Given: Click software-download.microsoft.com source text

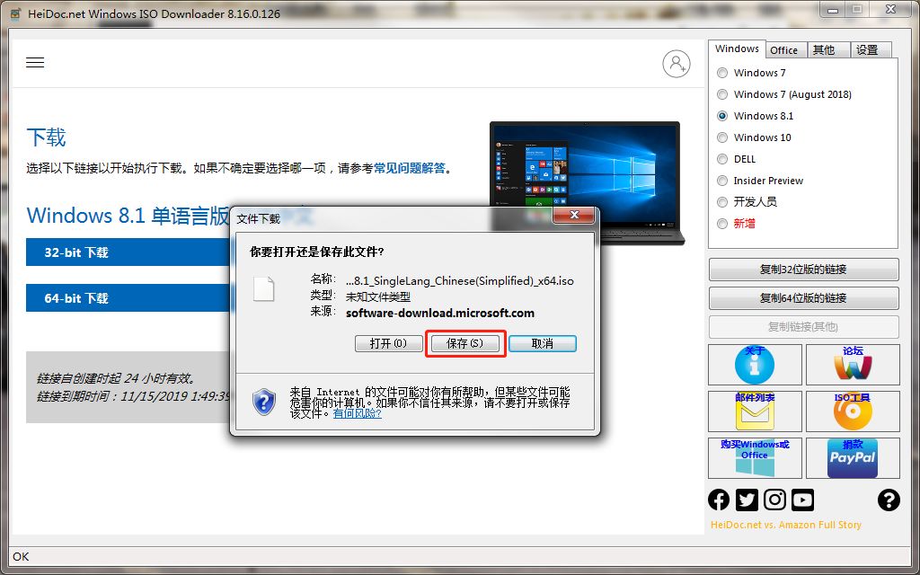Looking at the screenshot, I should (x=440, y=314).
